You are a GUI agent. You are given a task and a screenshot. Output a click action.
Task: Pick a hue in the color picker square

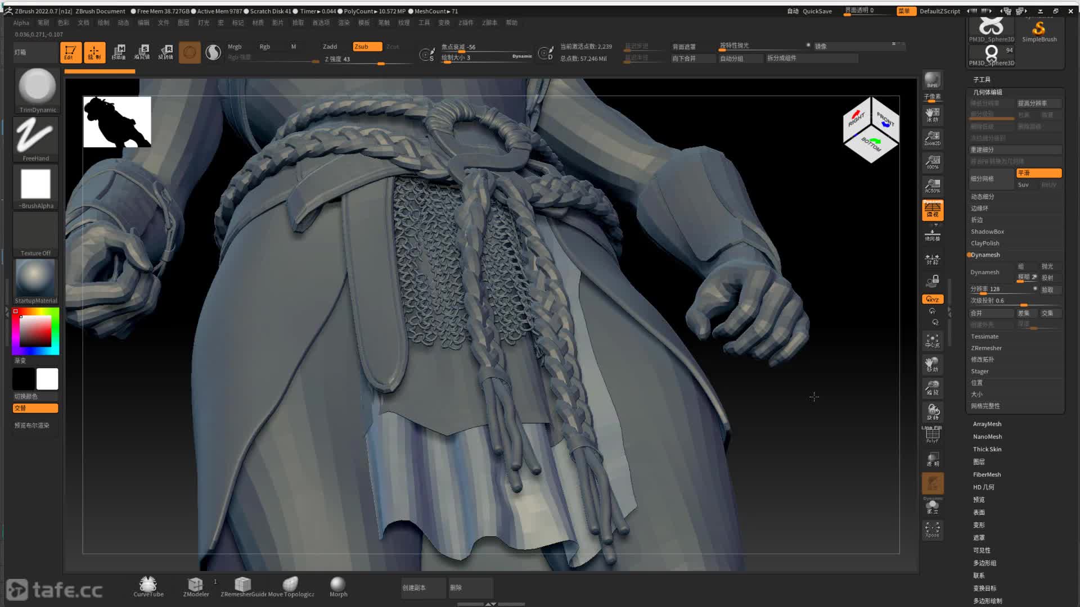[x=35, y=332]
